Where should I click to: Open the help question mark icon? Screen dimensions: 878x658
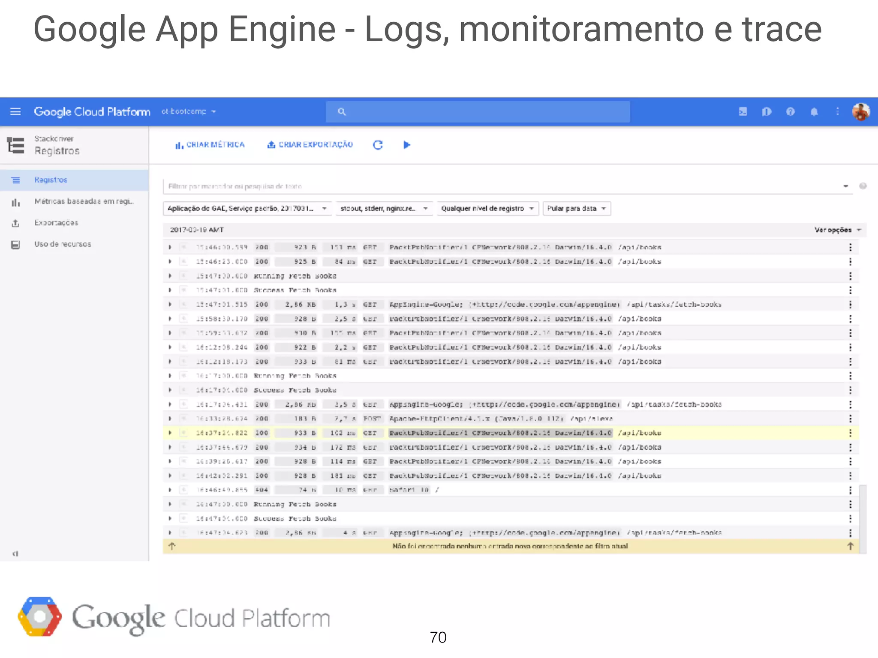791,112
